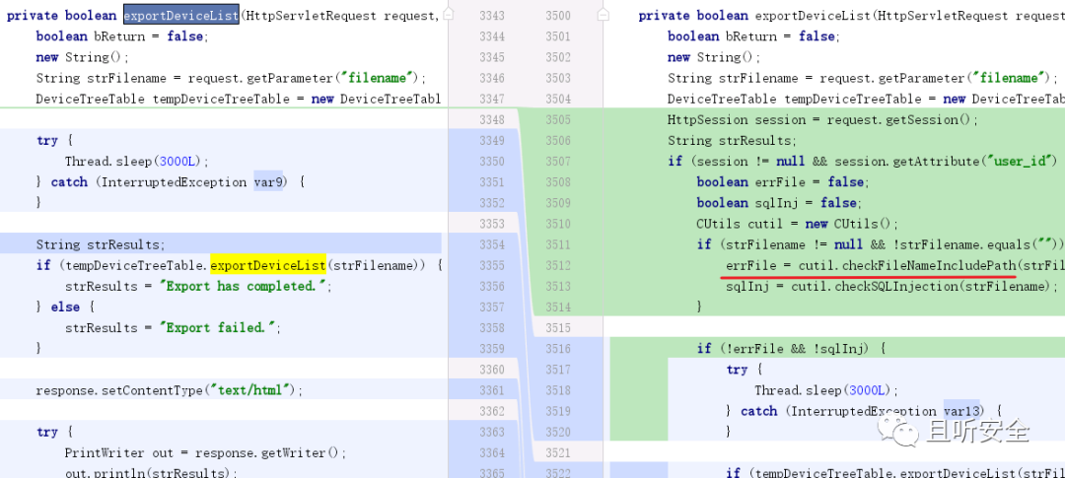Click 'out.println(strResults)' line in left pane

[x=151, y=472]
